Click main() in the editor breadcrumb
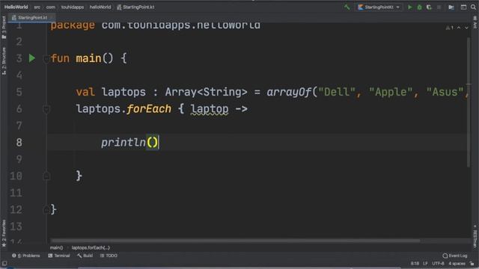479x269 pixels. [x=56, y=247]
